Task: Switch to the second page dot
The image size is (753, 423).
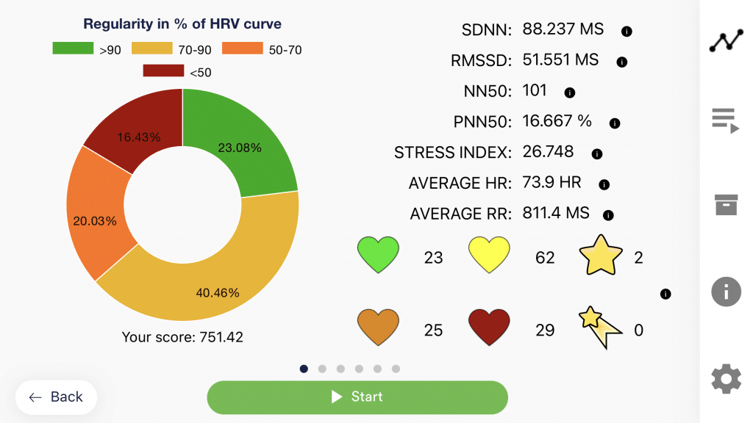Action: click(x=322, y=369)
